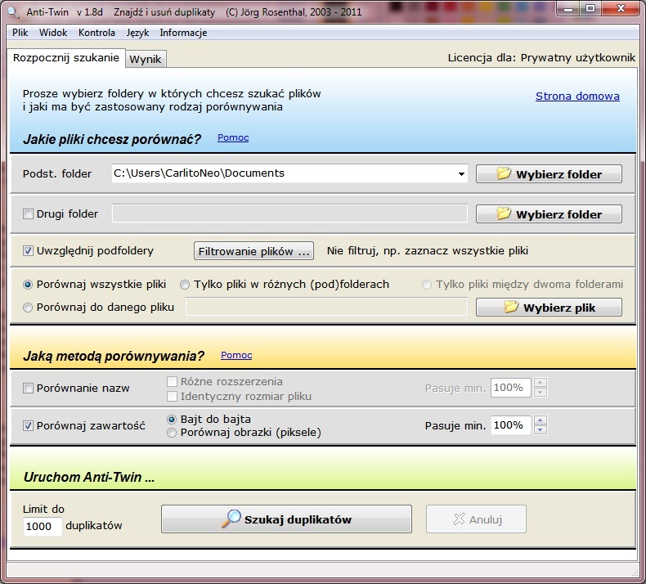Click Wybierz folder for Drugi folder

549,214
